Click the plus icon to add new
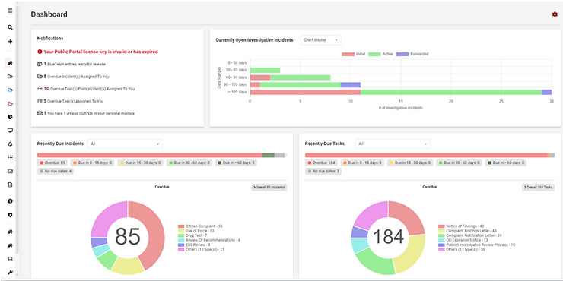The width and height of the screenshot is (563, 281). (10, 42)
